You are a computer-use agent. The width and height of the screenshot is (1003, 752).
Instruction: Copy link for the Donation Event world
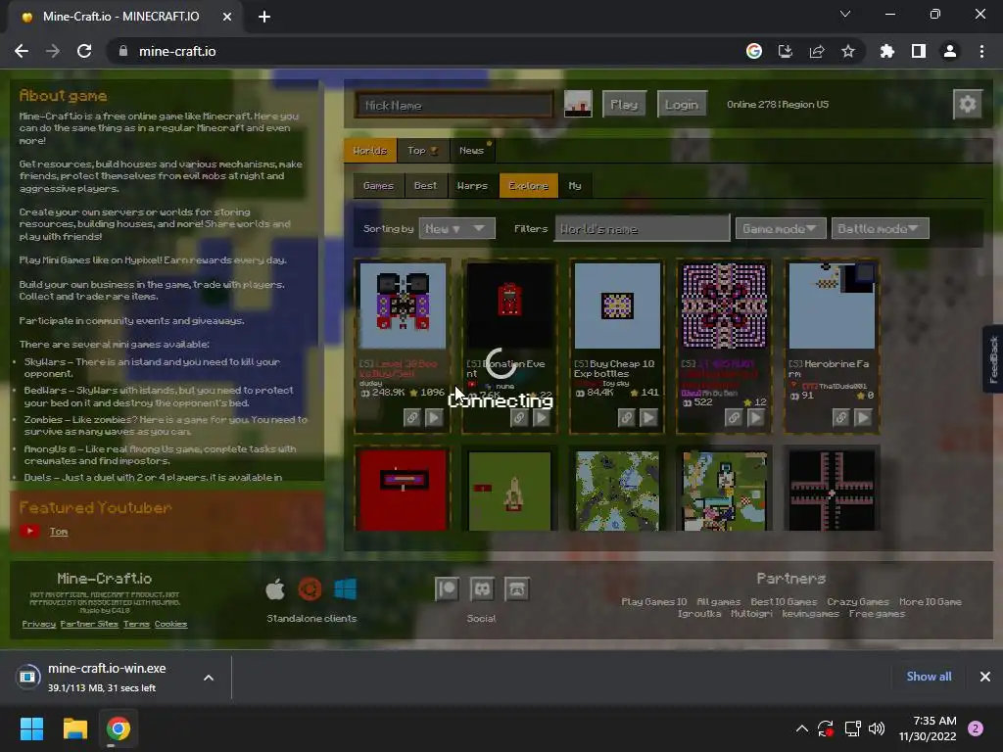point(519,417)
